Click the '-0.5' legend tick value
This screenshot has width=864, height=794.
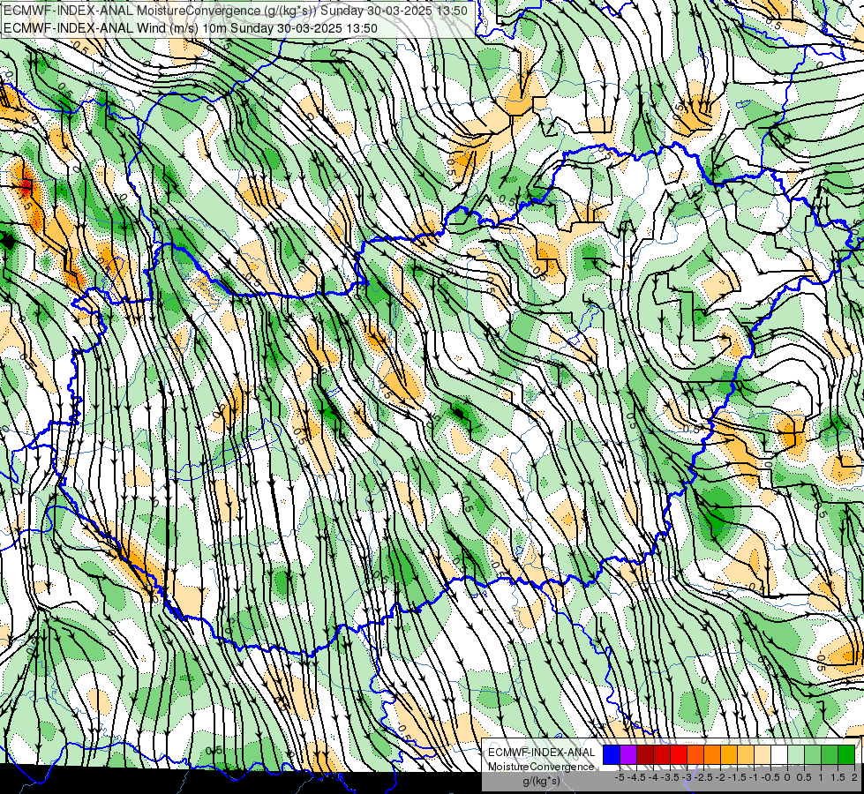(770, 777)
